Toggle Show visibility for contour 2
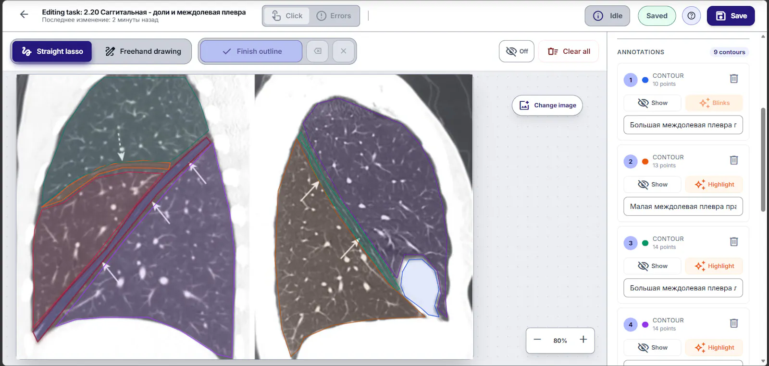 (x=652, y=184)
